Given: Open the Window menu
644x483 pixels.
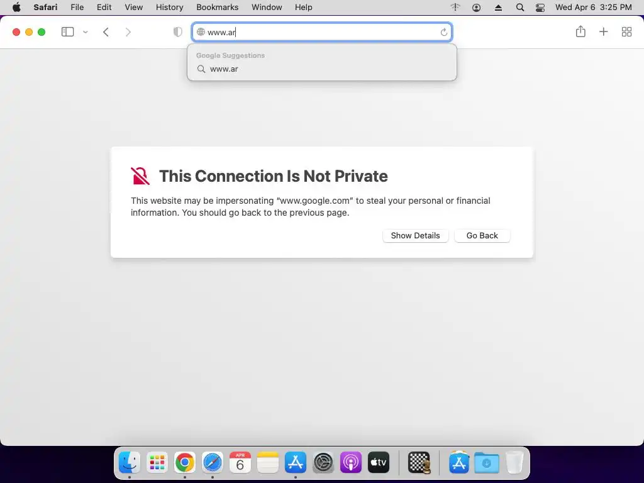Looking at the screenshot, I should pos(267,8).
